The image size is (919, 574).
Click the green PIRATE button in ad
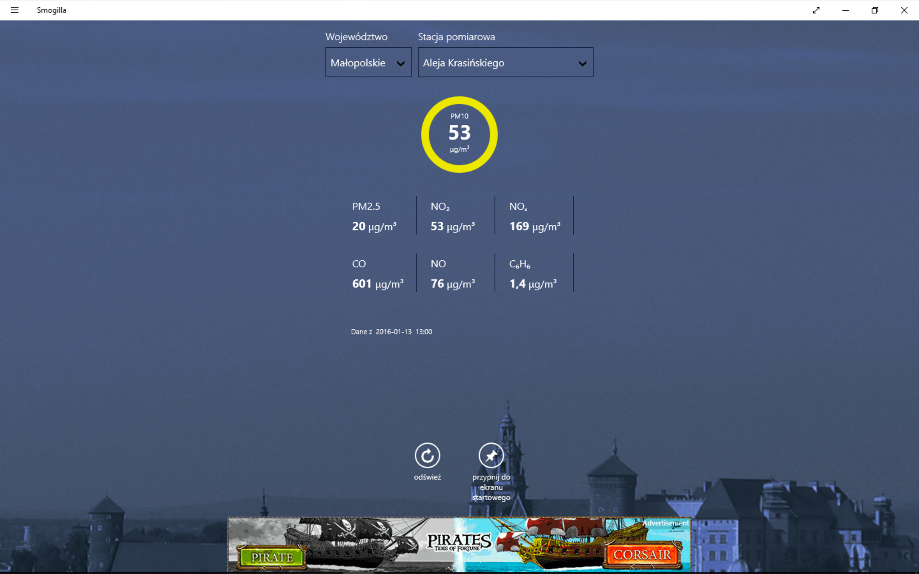pos(272,557)
